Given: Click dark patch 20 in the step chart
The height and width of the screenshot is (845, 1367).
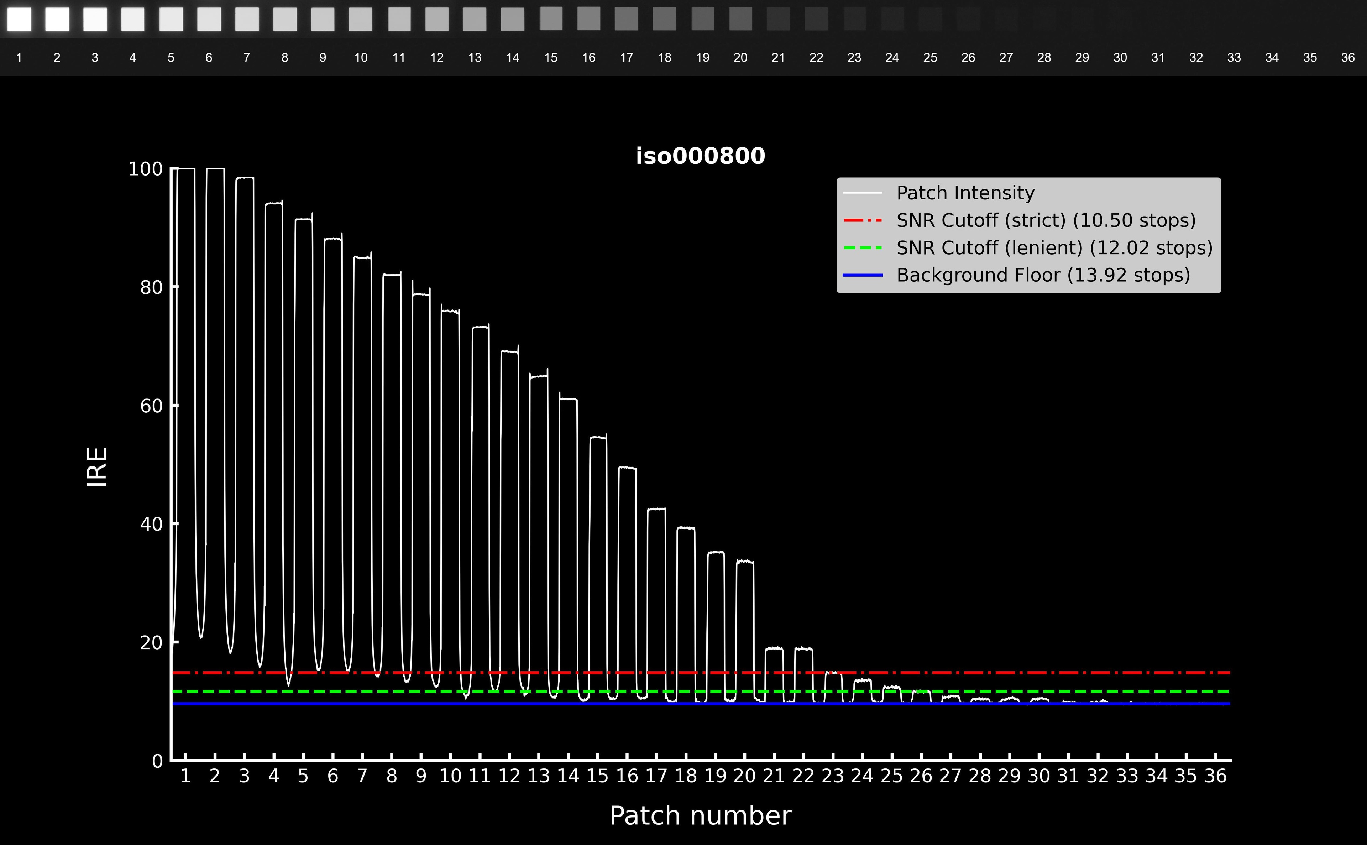Looking at the screenshot, I should [740, 19].
